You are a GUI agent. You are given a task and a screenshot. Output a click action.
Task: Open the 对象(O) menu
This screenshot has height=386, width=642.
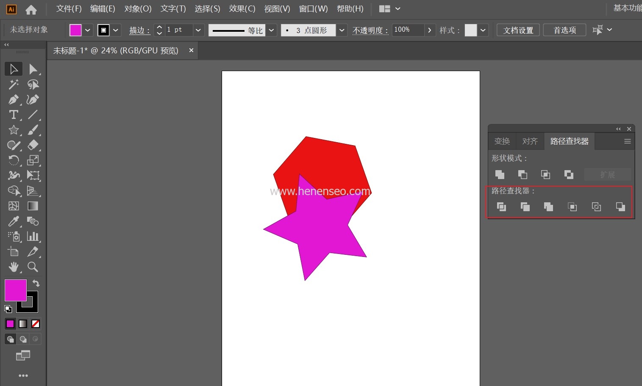(138, 8)
